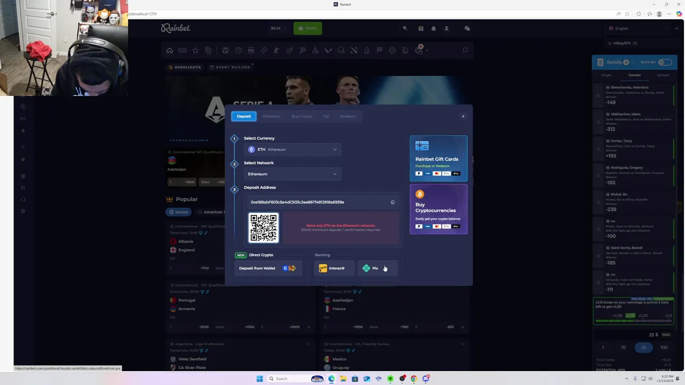This screenshot has width=685, height=385.
Task: Switch betslip to Combo
Action: coord(635,75)
